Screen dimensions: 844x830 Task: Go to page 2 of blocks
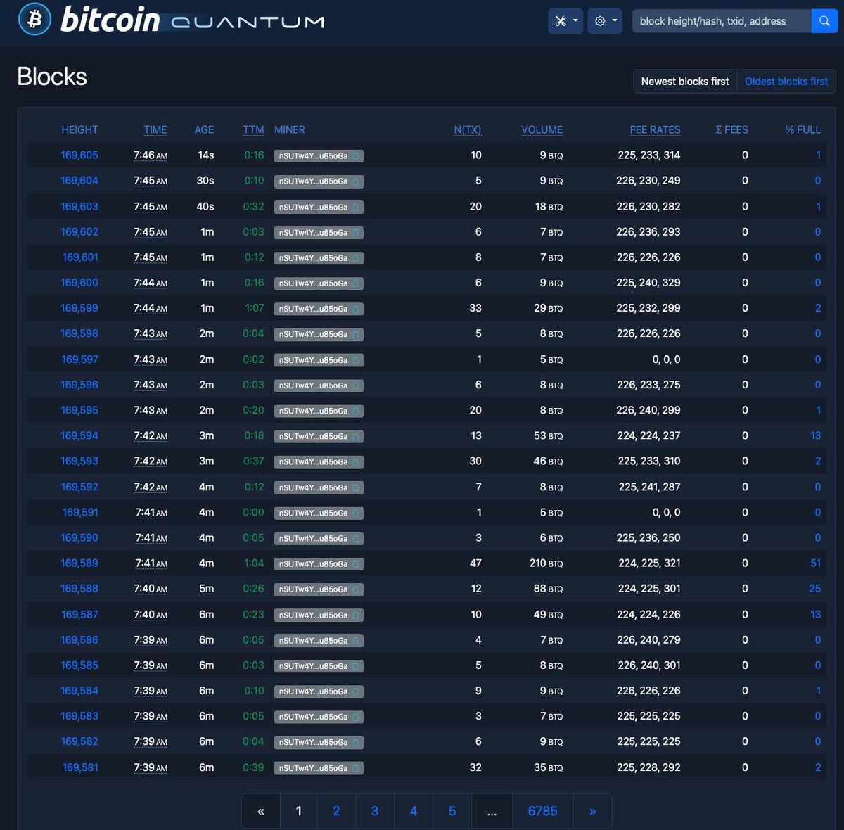[x=336, y=811]
